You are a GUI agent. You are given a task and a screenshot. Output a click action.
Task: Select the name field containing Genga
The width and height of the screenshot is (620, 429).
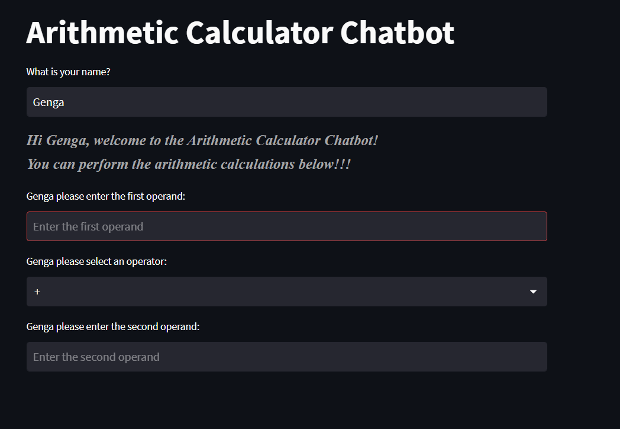286,101
